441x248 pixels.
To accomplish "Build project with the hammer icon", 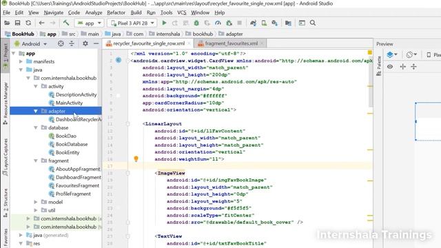I will pos(66,23).
